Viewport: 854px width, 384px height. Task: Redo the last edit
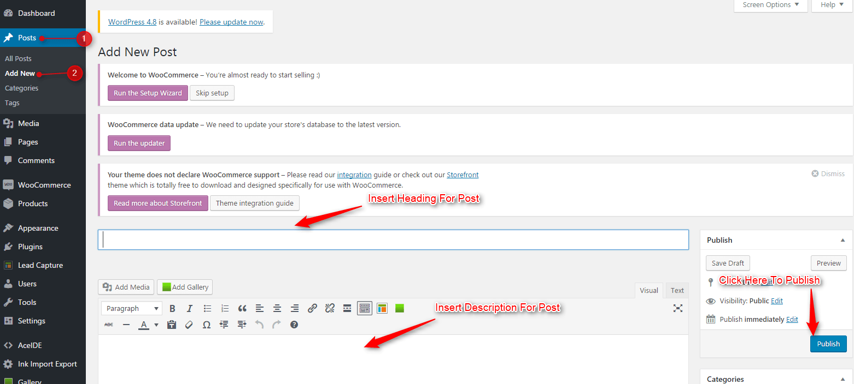(277, 325)
